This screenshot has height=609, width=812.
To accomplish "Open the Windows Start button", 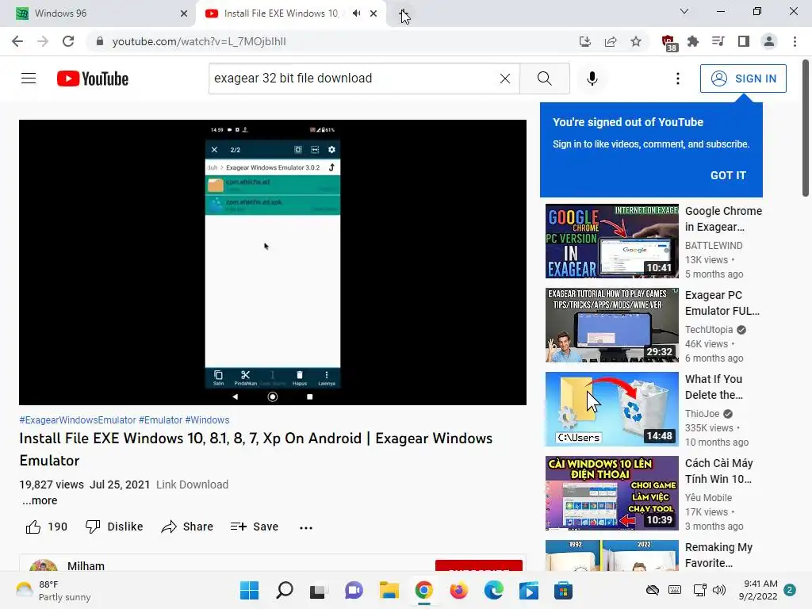I will [249, 590].
